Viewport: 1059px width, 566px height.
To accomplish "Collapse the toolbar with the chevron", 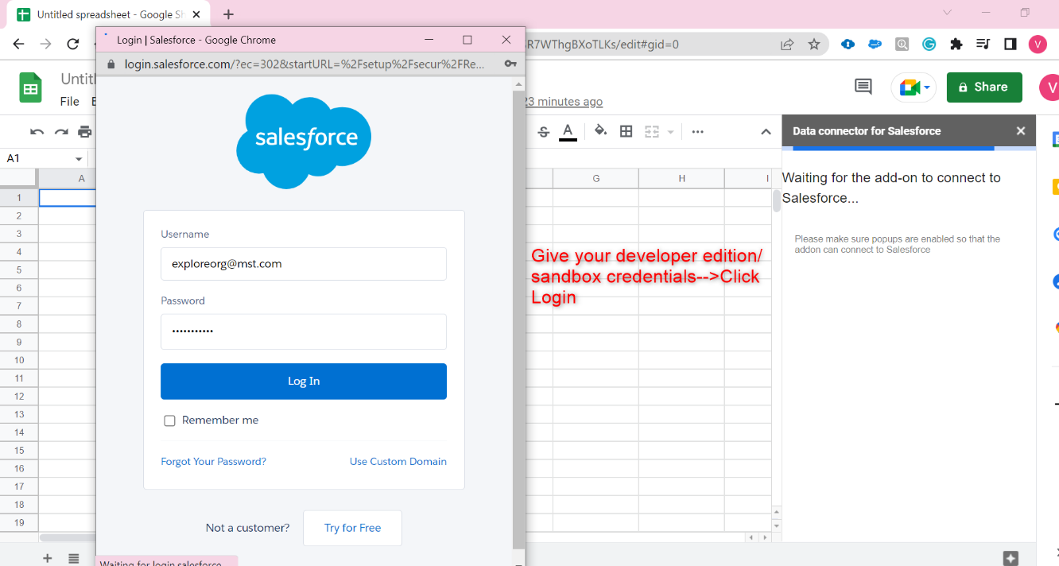I will (x=765, y=131).
